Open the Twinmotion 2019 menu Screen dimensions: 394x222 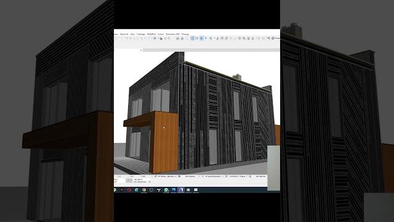pyautogui.click(x=172, y=34)
